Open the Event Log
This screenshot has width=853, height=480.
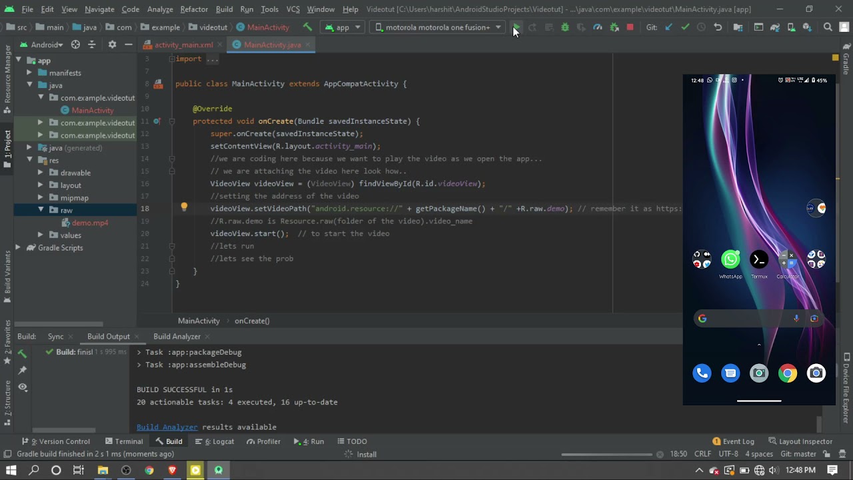(x=733, y=441)
